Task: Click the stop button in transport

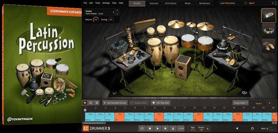Action: [x=150, y=128]
